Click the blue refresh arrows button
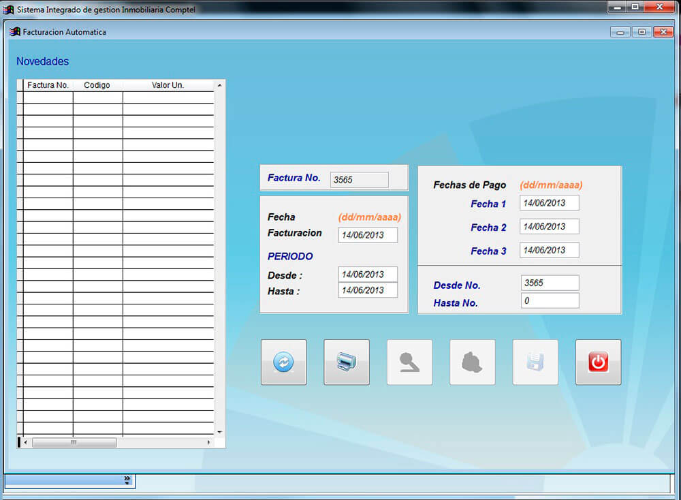681x500 pixels. pos(283,362)
